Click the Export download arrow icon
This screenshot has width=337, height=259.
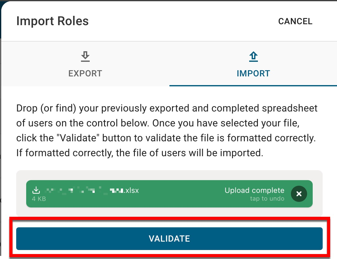coord(85,57)
